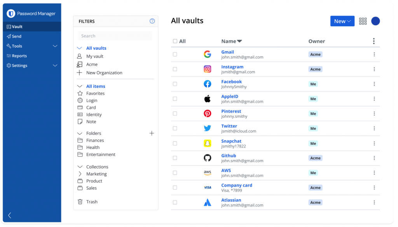This screenshot has height=227, width=398.
Task: Open the table header three-dot options menu
Action: click(x=374, y=41)
